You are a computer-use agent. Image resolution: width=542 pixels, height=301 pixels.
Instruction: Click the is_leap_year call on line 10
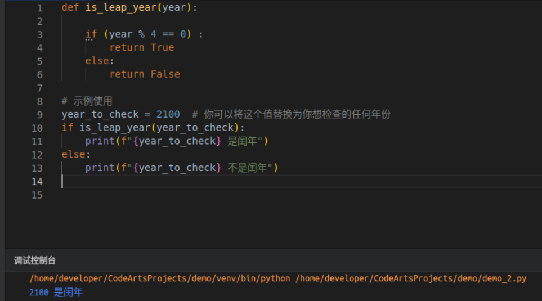[x=114, y=128]
